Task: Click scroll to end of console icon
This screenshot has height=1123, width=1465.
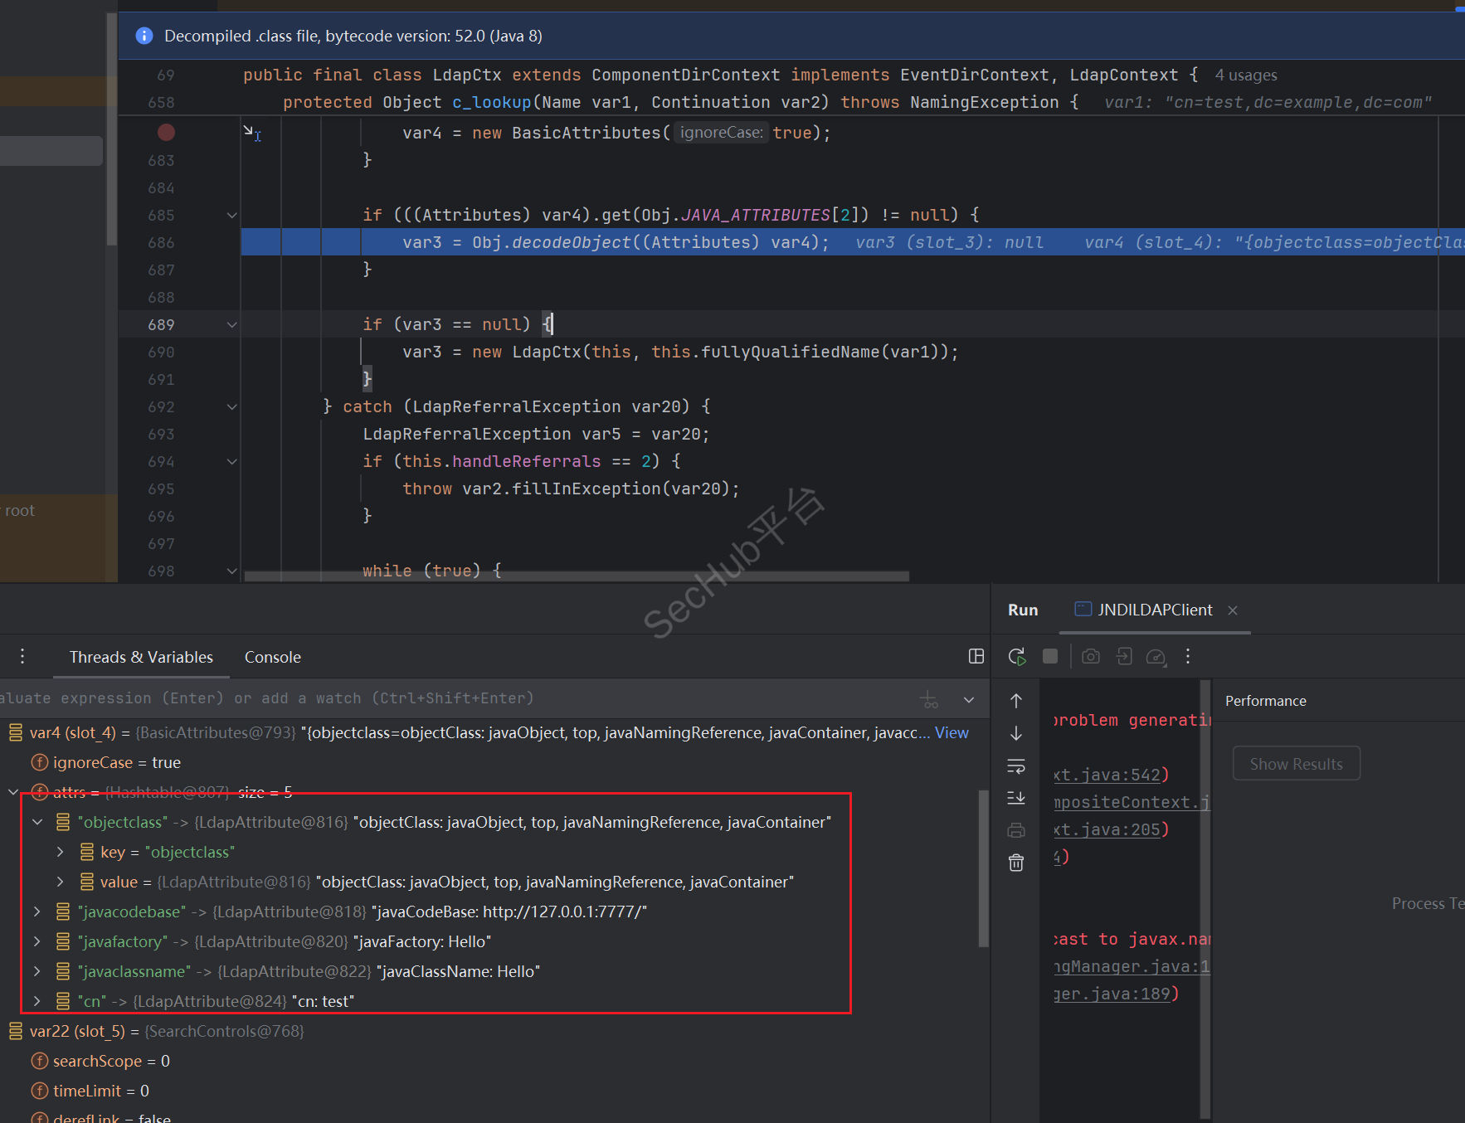Action: coord(1016,798)
